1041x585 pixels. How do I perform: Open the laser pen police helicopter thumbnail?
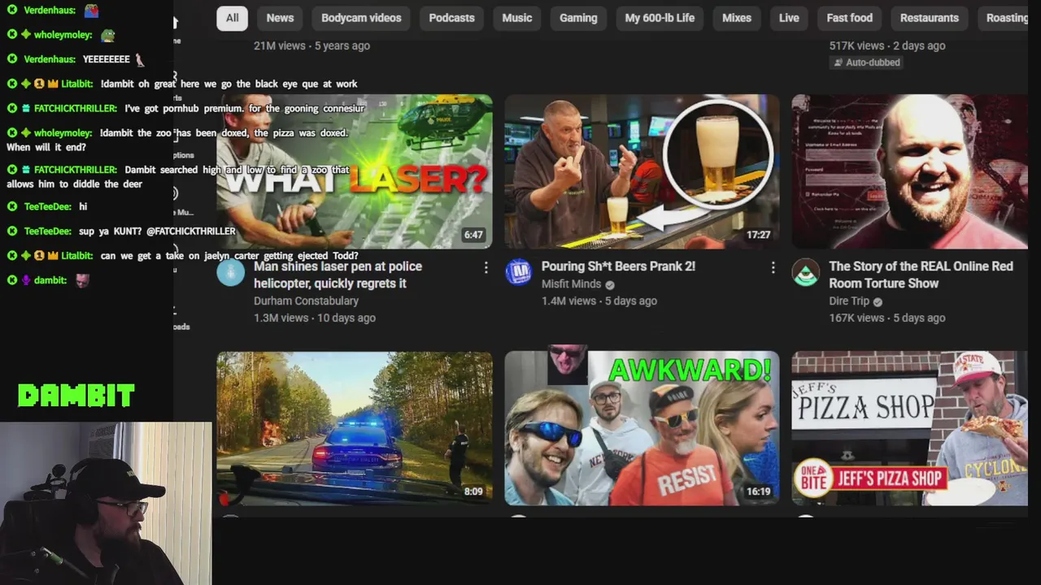(355, 171)
